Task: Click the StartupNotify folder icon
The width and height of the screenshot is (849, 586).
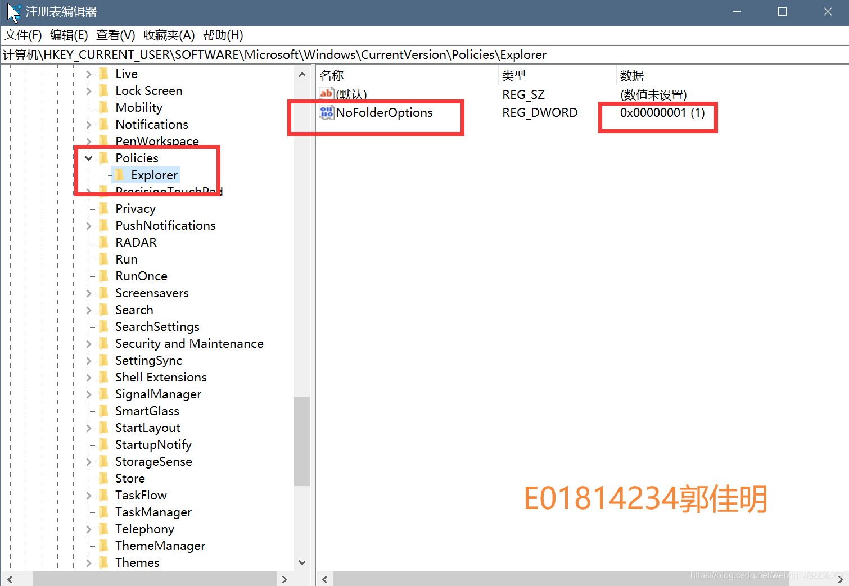Action: point(103,444)
